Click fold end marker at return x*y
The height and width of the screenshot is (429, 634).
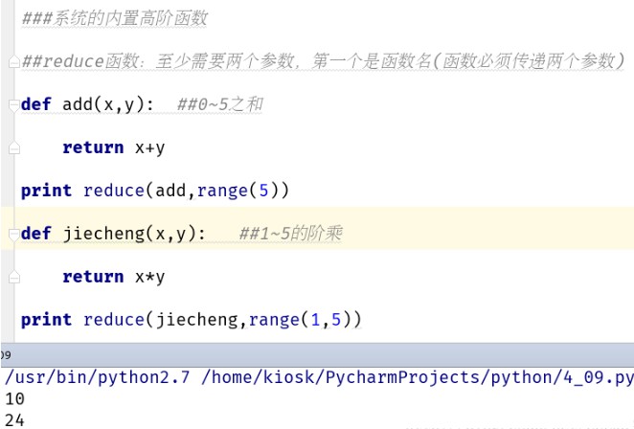[14, 277]
